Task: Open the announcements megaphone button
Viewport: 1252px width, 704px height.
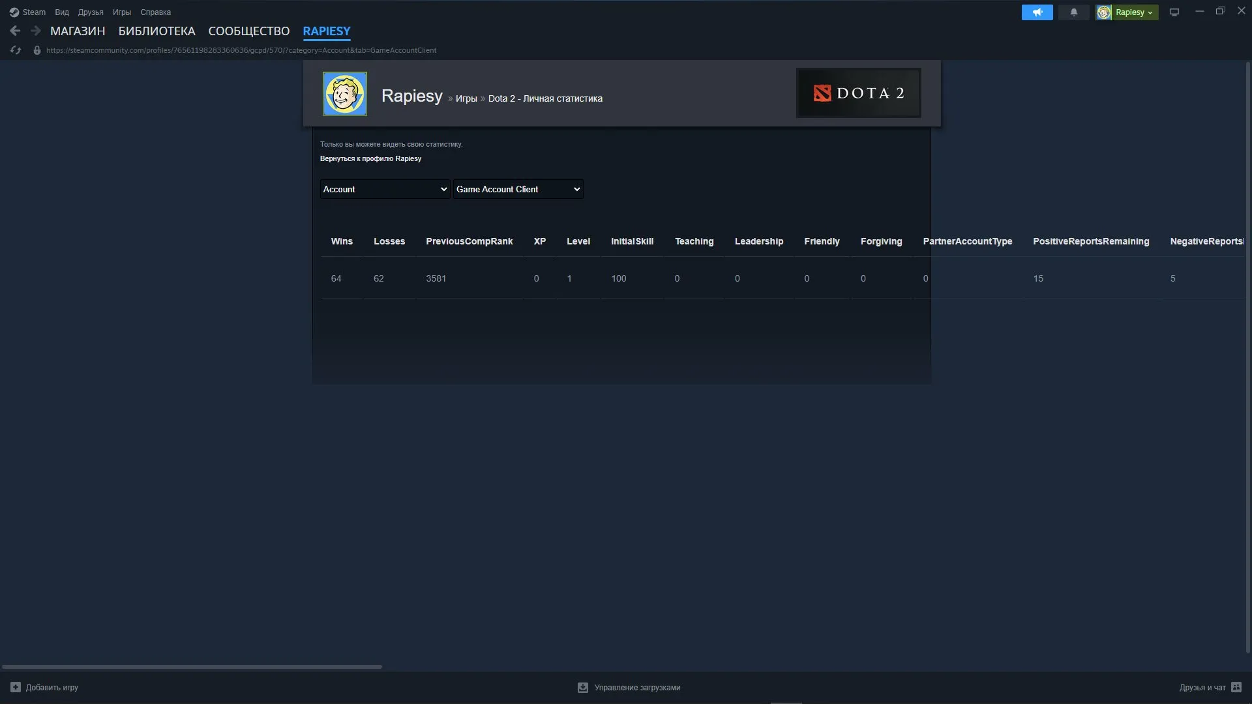Action: [1037, 12]
